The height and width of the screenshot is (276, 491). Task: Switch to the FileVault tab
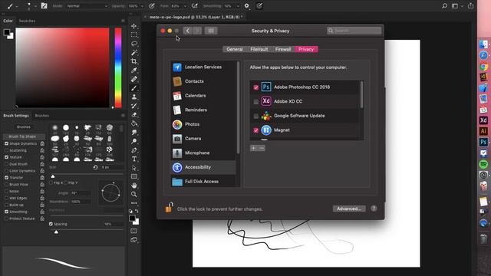259,49
